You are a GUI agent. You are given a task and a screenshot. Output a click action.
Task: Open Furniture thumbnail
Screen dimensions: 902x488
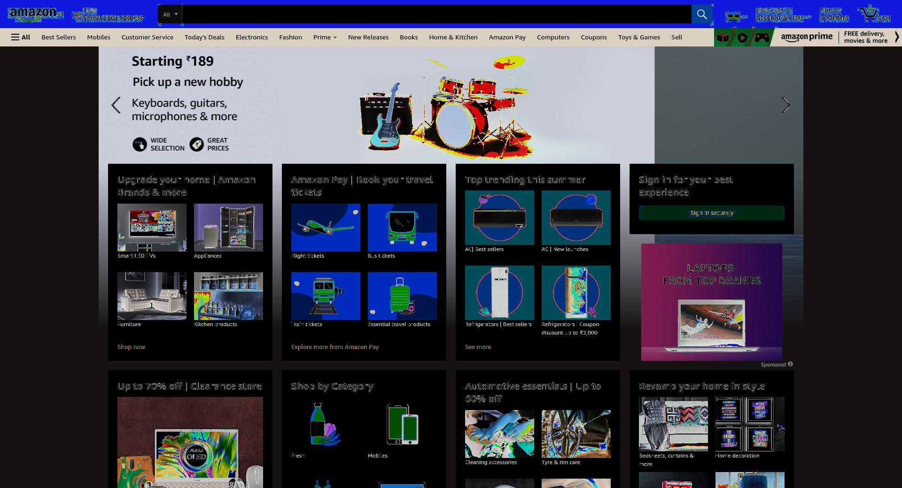[152, 296]
